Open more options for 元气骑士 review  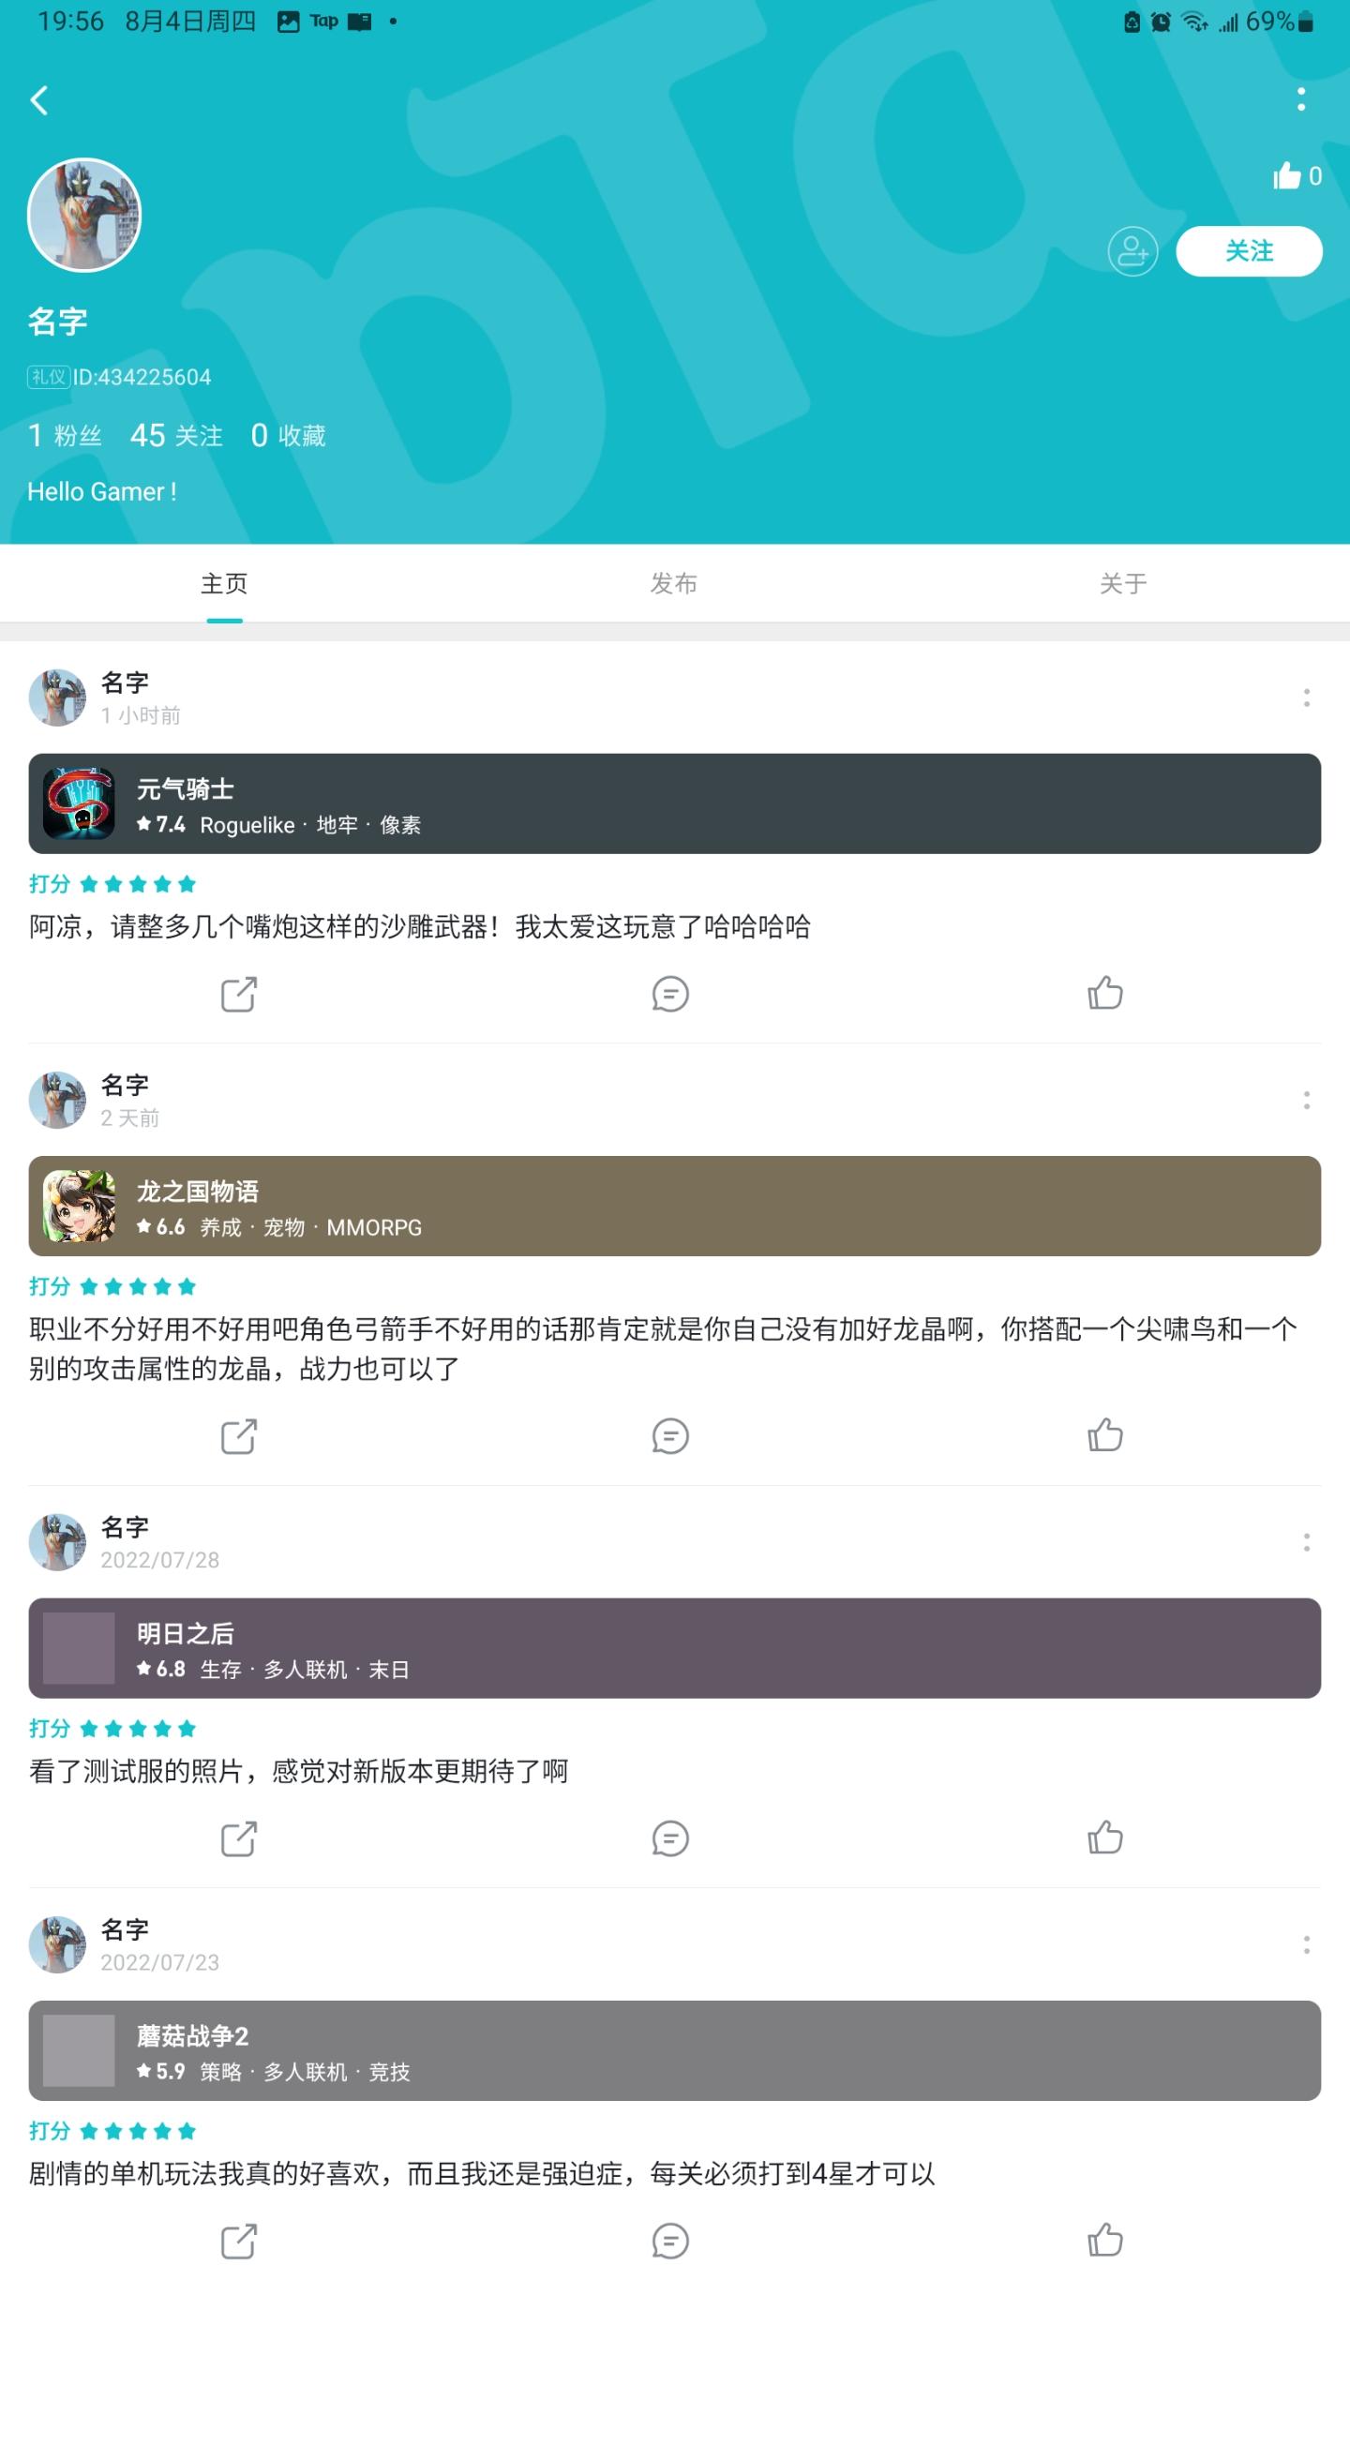1306,698
